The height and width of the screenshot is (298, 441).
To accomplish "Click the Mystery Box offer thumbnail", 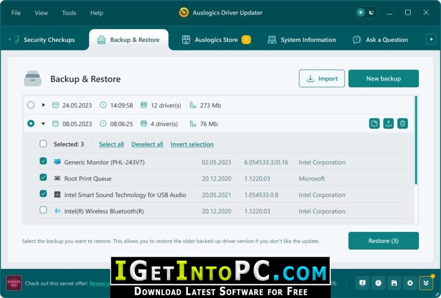I will point(14,283).
